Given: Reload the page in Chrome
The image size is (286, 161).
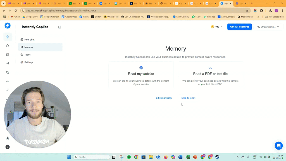Looking at the screenshot, I should pos(16,11).
